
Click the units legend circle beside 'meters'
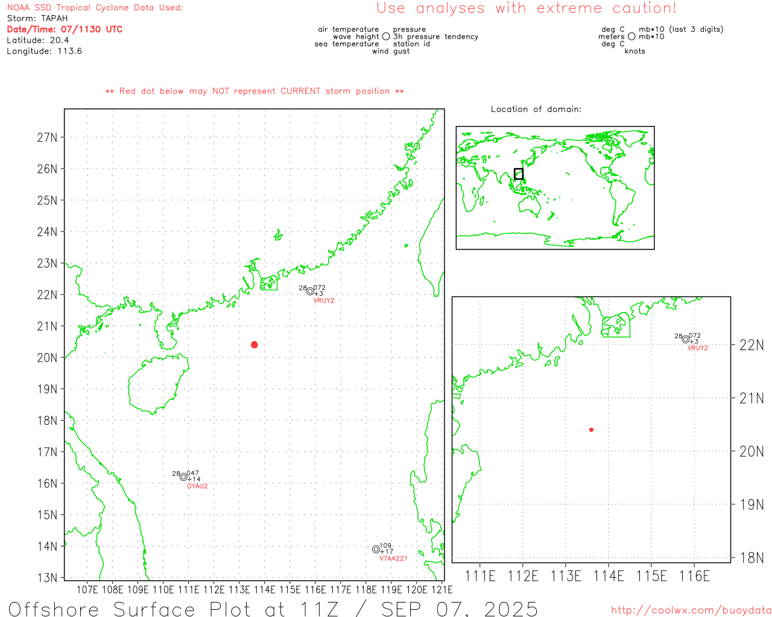point(631,37)
